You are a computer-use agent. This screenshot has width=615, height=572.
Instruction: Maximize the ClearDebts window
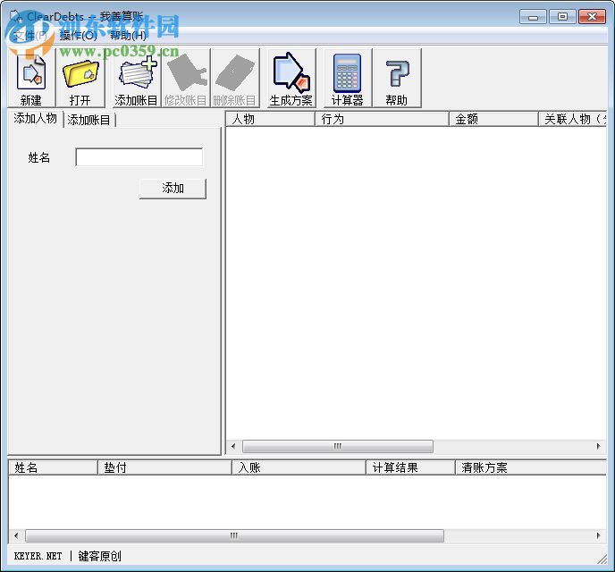(x=562, y=16)
